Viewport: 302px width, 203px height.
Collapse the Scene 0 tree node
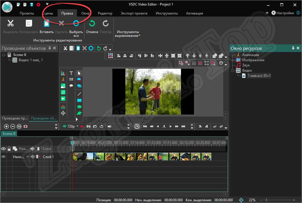pyautogui.click(x=3, y=55)
